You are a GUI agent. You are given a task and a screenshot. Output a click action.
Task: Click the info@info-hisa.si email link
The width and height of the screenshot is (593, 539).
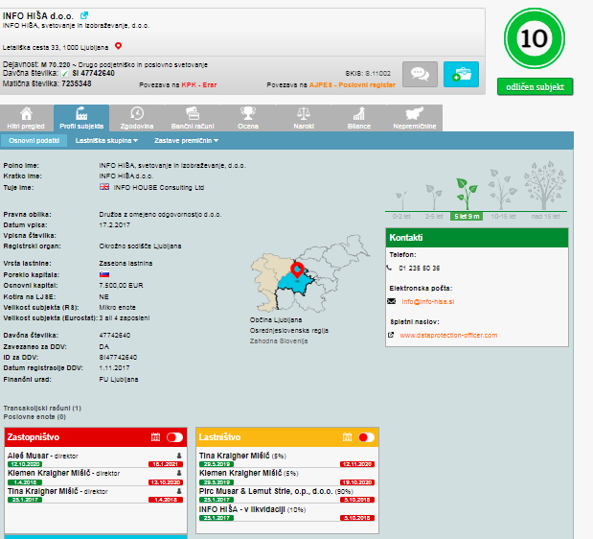tap(427, 301)
